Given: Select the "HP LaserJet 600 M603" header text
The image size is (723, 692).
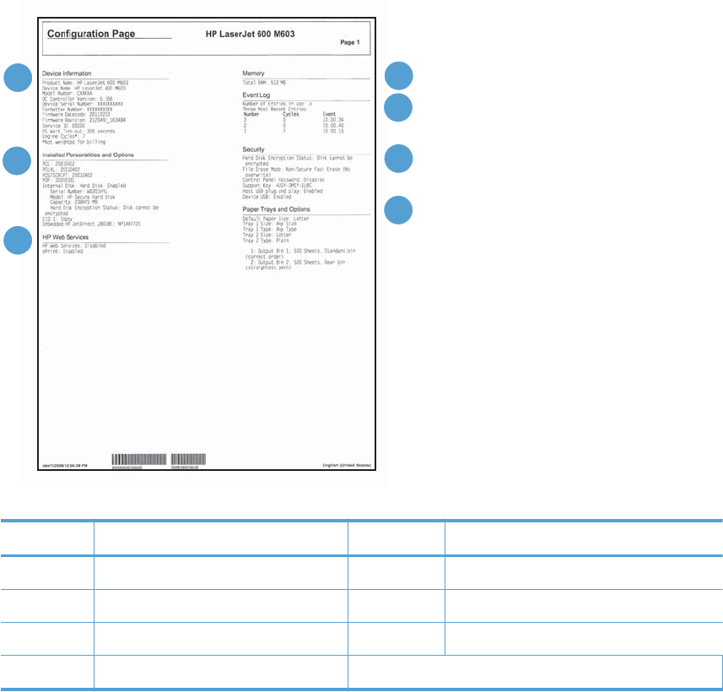Looking at the screenshot, I should pos(250,34).
